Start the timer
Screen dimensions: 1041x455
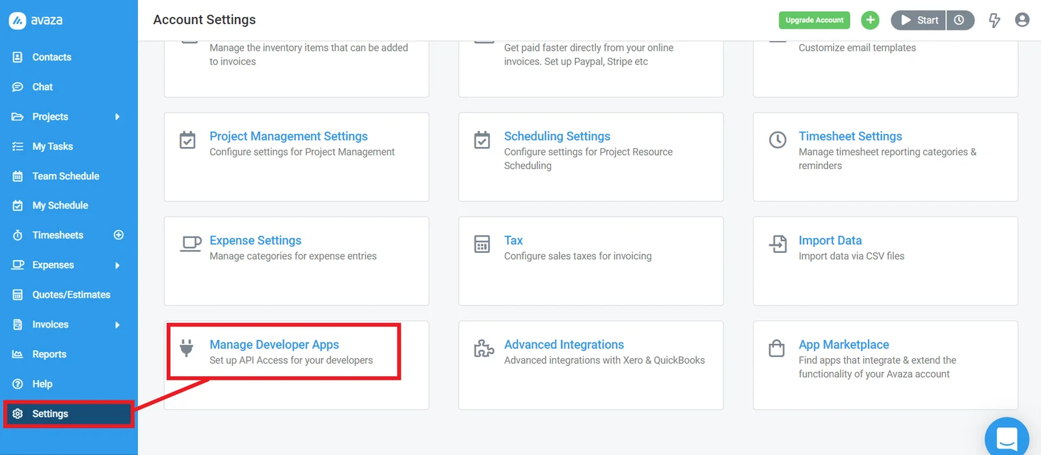click(x=919, y=20)
